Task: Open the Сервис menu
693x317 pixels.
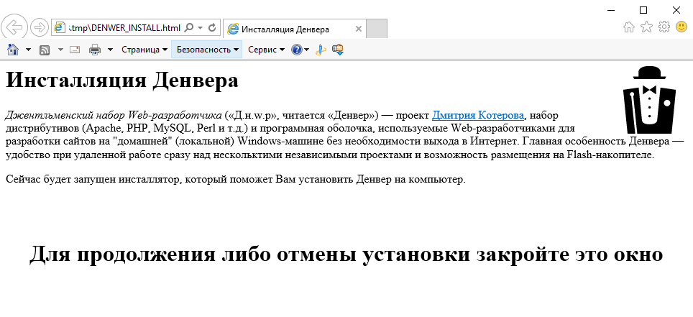Action: (266, 50)
